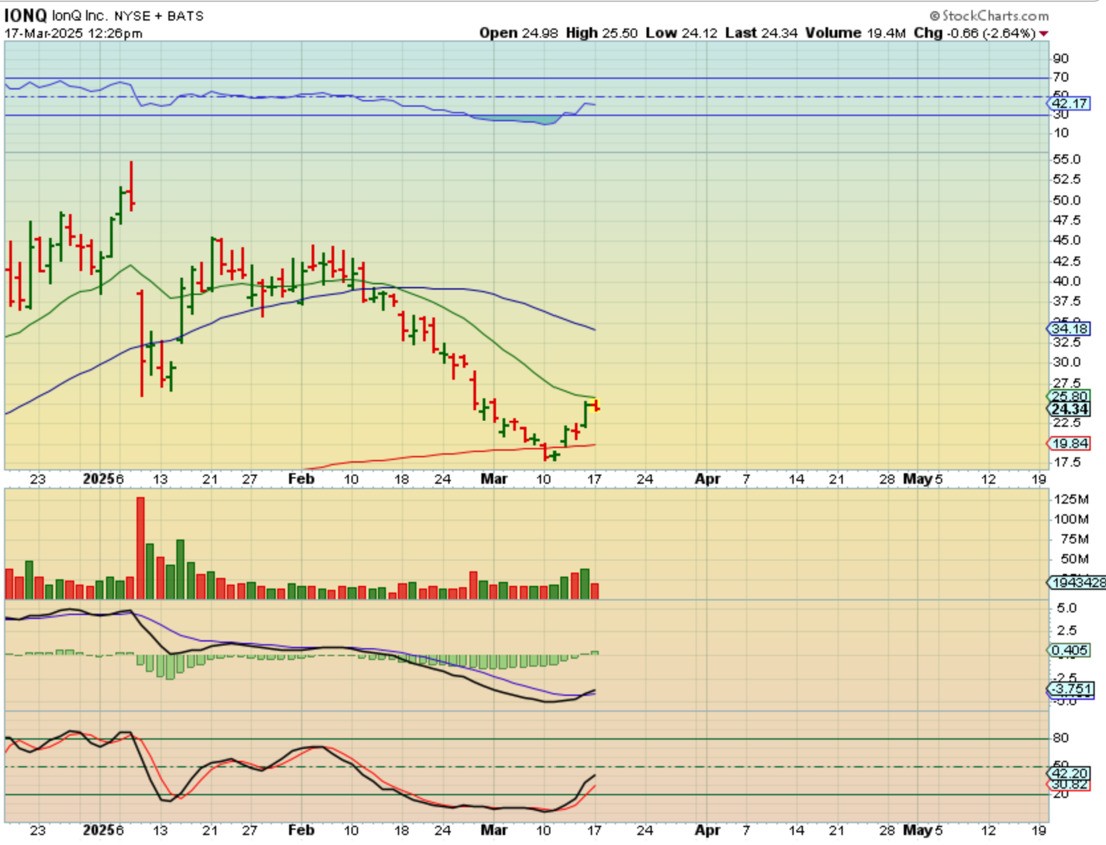Click the 47.5 price axis label

click(1067, 220)
